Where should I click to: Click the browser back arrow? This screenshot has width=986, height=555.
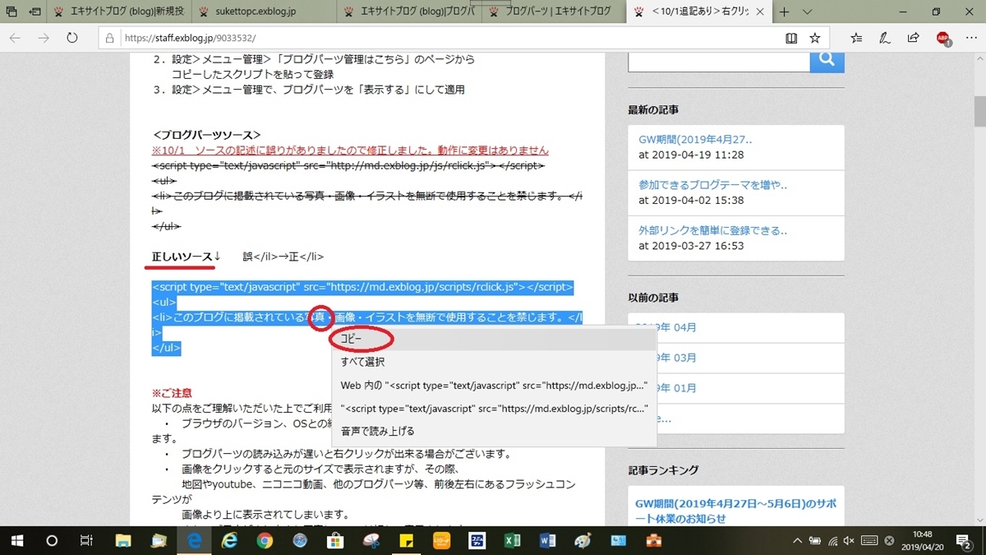15,38
